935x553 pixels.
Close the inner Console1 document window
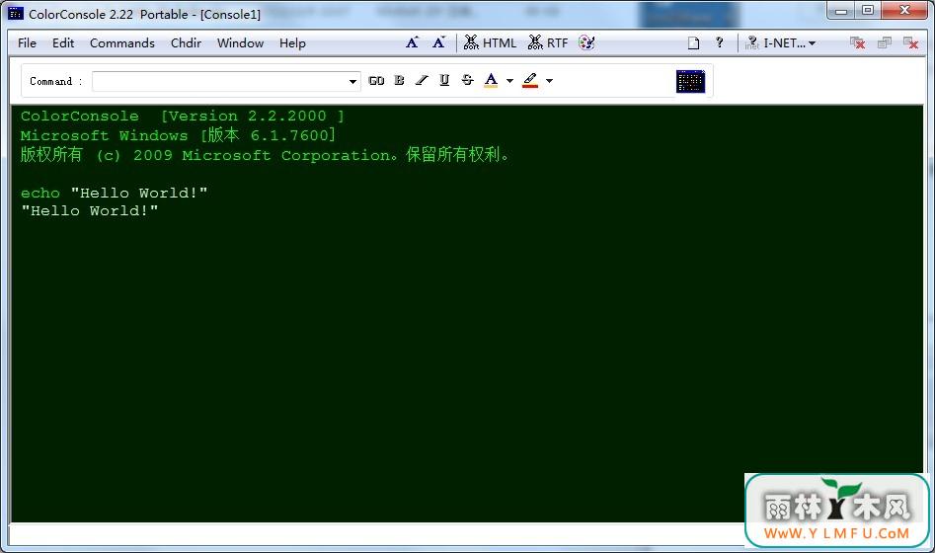910,42
